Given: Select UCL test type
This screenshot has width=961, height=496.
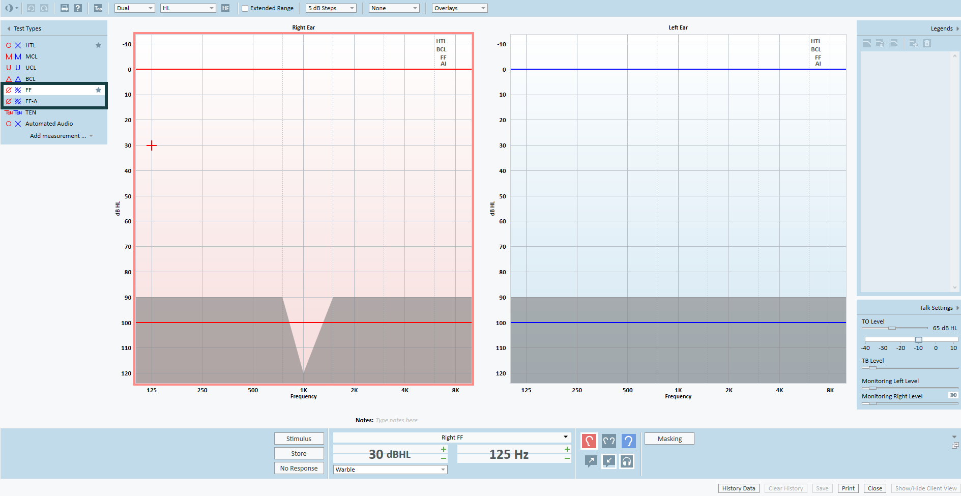Looking at the screenshot, I should tap(53, 68).
